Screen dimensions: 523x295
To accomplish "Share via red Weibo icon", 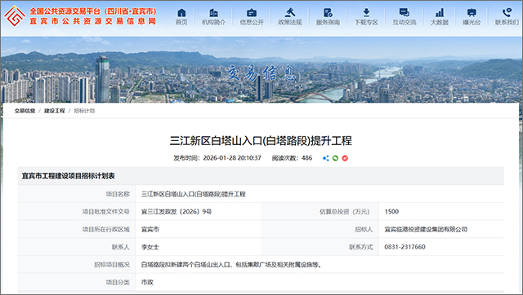I will 345,158.
